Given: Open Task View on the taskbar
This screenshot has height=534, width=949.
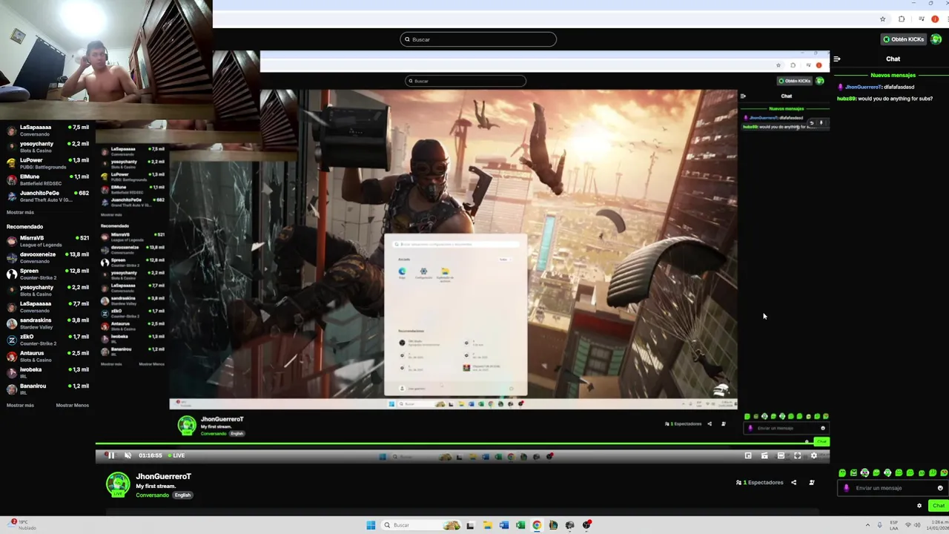Looking at the screenshot, I should [470, 525].
